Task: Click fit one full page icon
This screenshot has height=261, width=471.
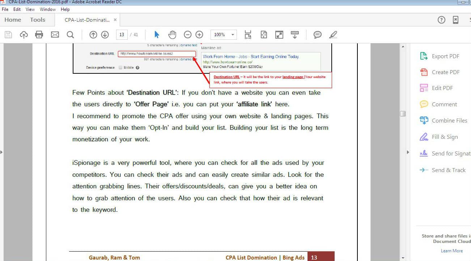Action: pos(264,35)
